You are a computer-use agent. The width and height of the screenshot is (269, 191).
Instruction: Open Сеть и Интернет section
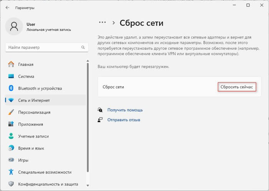tap(34, 100)
